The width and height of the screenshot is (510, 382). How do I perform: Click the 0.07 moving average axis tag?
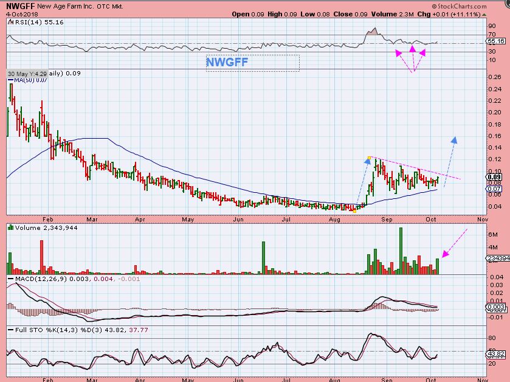[494, 189]
